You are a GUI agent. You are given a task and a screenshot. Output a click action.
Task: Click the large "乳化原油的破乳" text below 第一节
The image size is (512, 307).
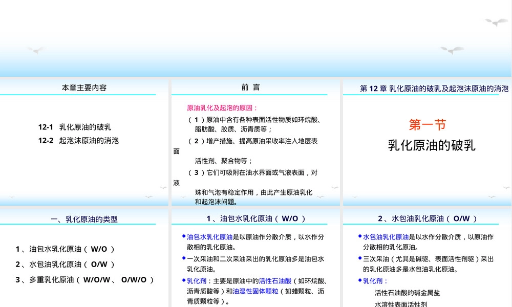pyautogui.click(x=431, y=145)
